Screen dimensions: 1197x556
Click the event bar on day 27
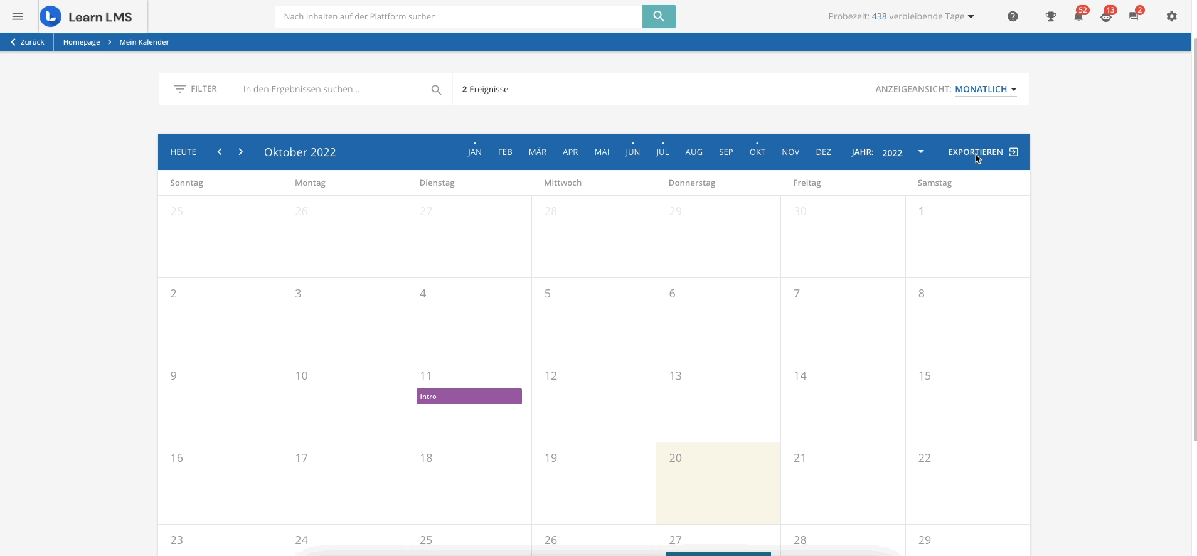pyautogui.click(x=718, y=553)
